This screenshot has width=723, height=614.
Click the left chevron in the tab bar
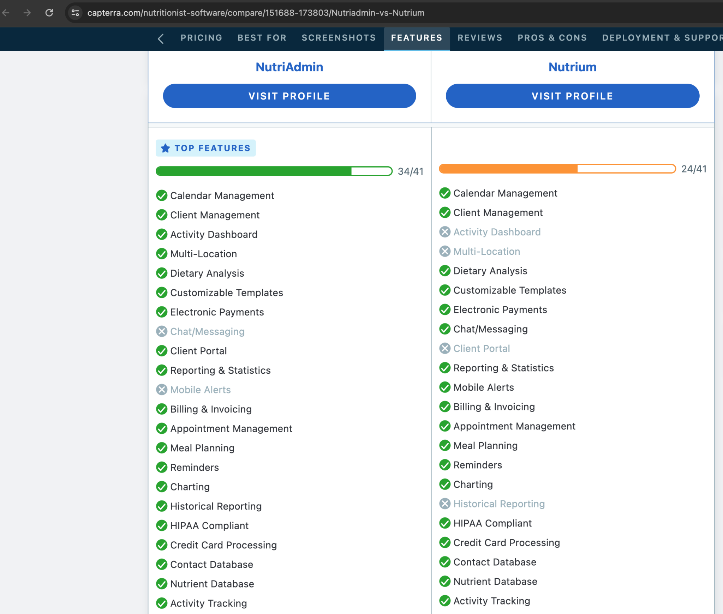(161, 39)
